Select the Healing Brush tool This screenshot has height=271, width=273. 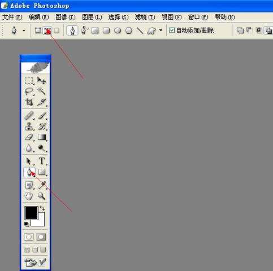(29, 115)
